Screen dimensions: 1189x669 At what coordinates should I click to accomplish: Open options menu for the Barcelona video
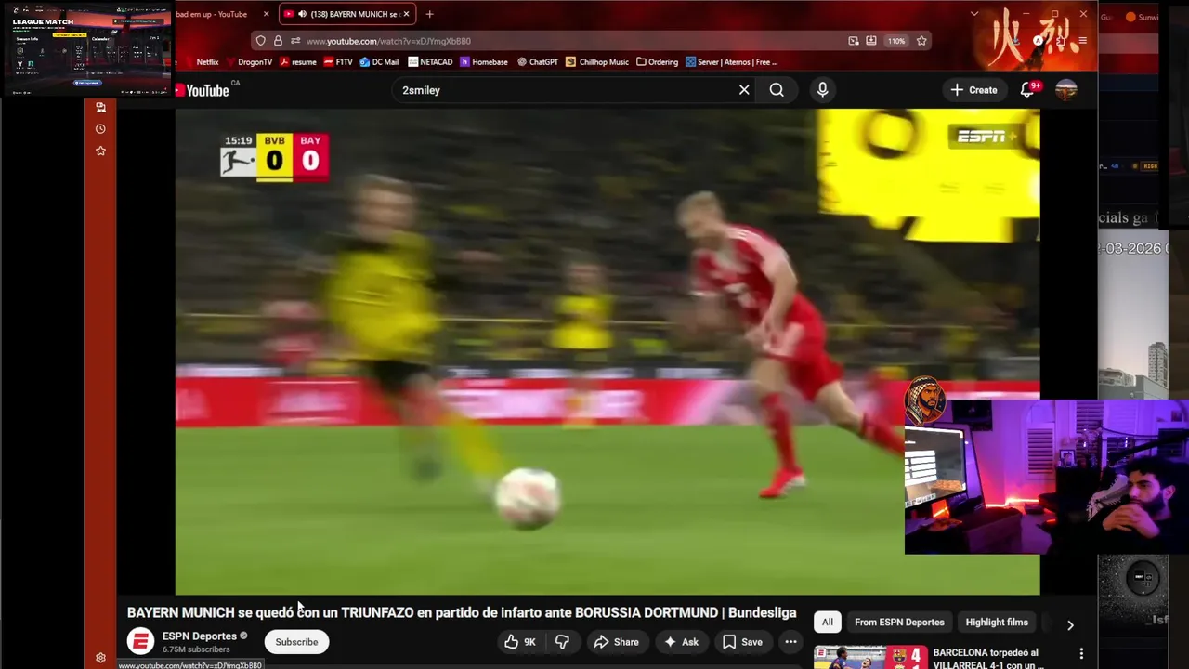[1081, 654]
